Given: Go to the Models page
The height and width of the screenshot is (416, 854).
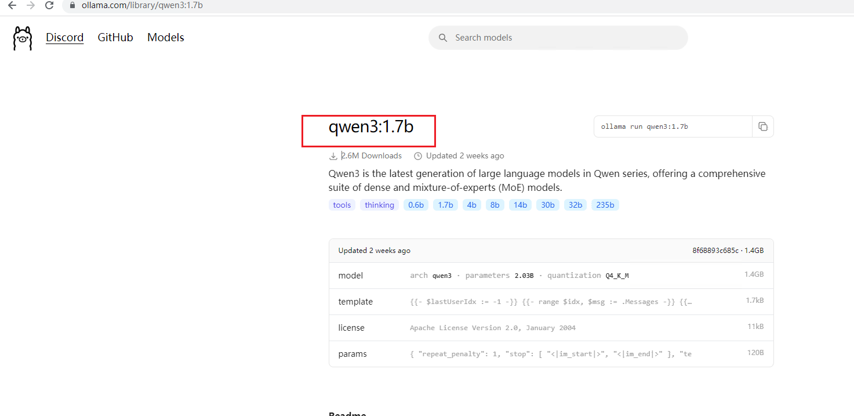Looking at the screenshot, I should coord(166,38).
